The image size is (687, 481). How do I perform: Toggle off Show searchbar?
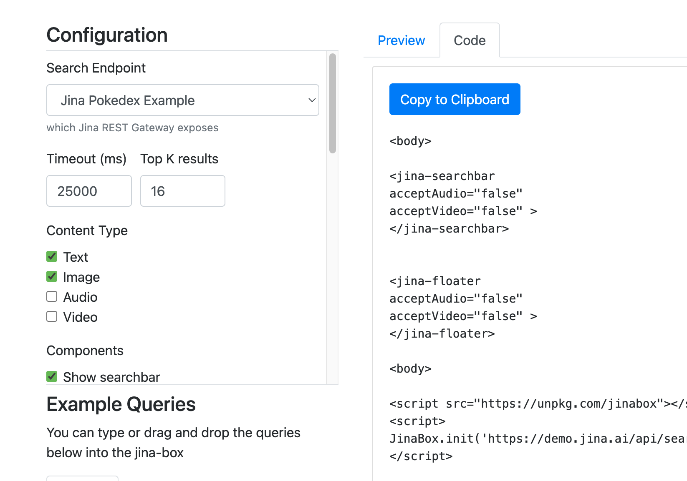click(x=51, y=376)
